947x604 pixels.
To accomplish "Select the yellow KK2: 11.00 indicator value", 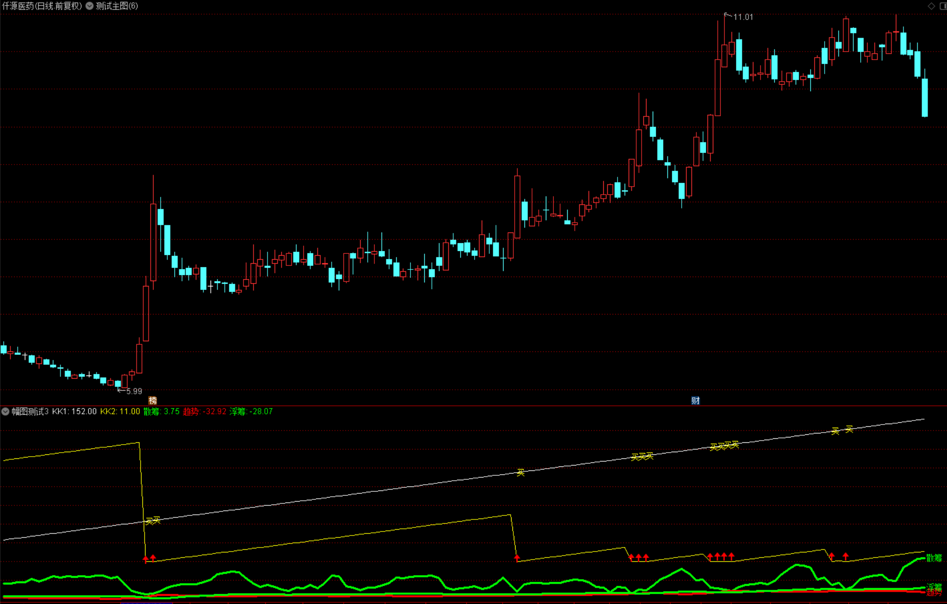I will pyautogui.click(x=120, y=412).
